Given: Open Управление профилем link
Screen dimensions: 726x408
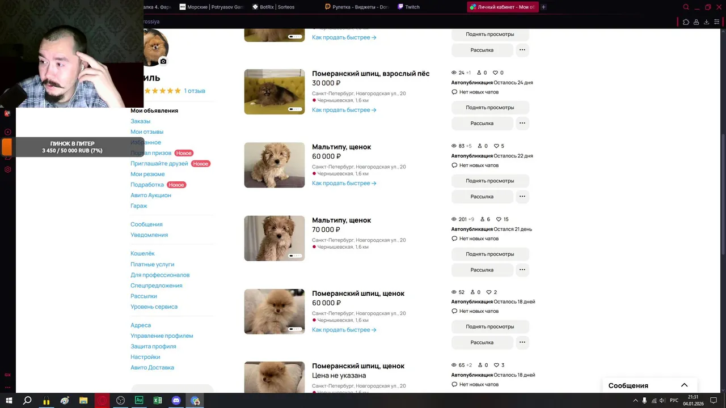Looking at the screenshot, I should [x=162, y=335].
